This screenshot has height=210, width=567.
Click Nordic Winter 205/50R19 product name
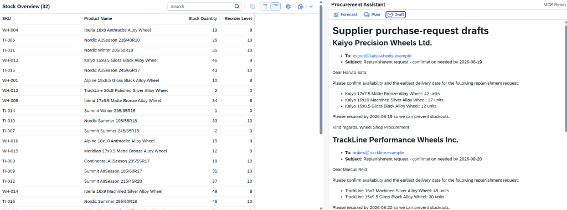(x=109, y=50)
